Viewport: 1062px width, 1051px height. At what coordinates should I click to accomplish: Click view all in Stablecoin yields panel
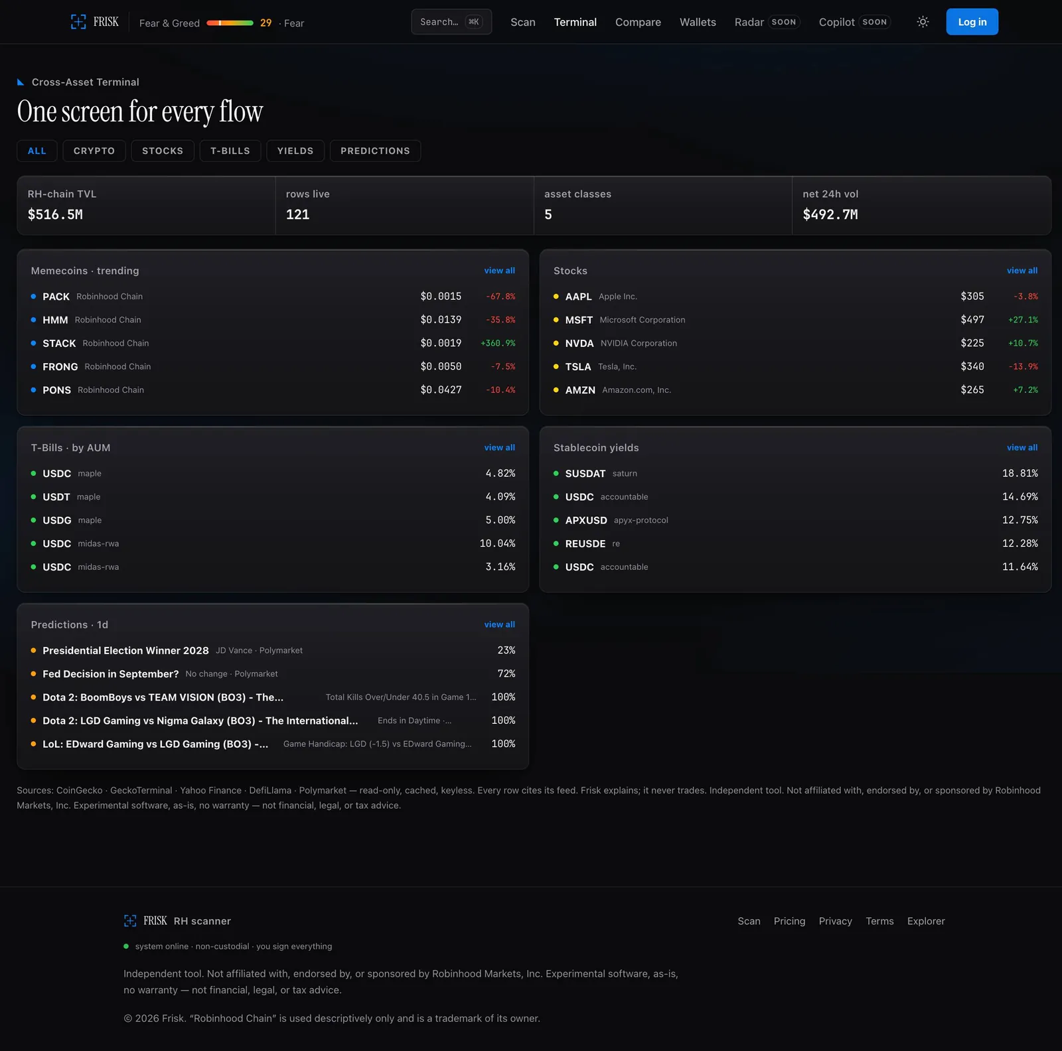(1022, 448)
